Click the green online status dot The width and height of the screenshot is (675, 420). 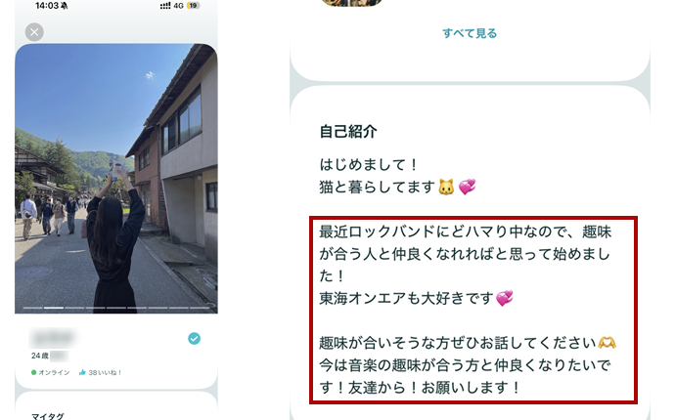tap(33, 373)
